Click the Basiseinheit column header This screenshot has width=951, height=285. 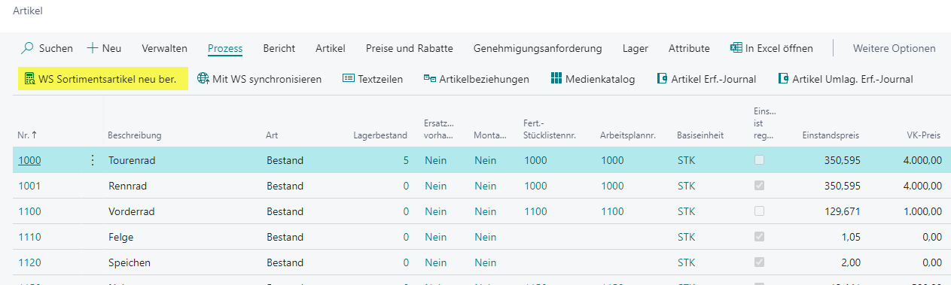(x=700, y=135)
